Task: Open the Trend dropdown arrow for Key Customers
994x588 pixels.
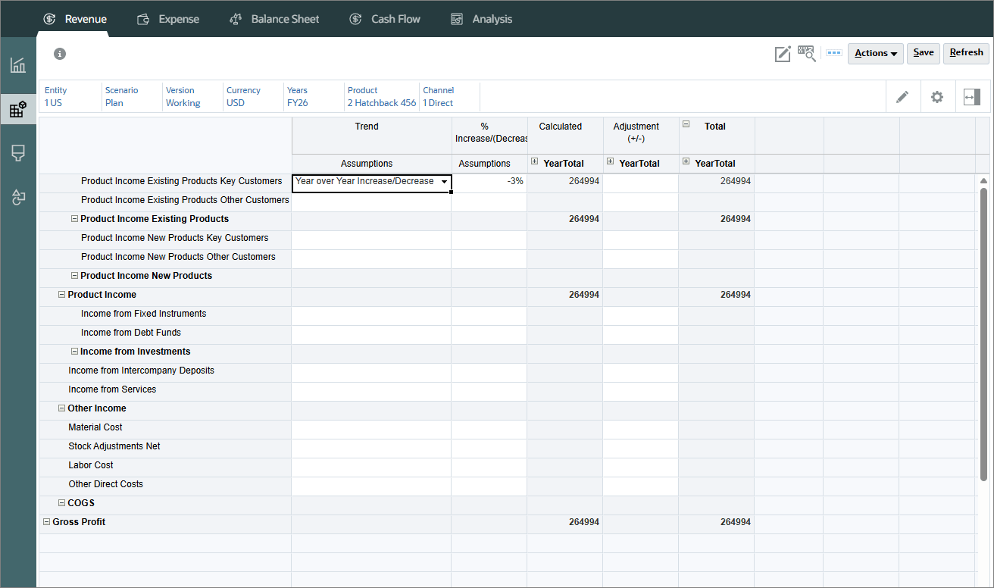Action: click(444, 182)
